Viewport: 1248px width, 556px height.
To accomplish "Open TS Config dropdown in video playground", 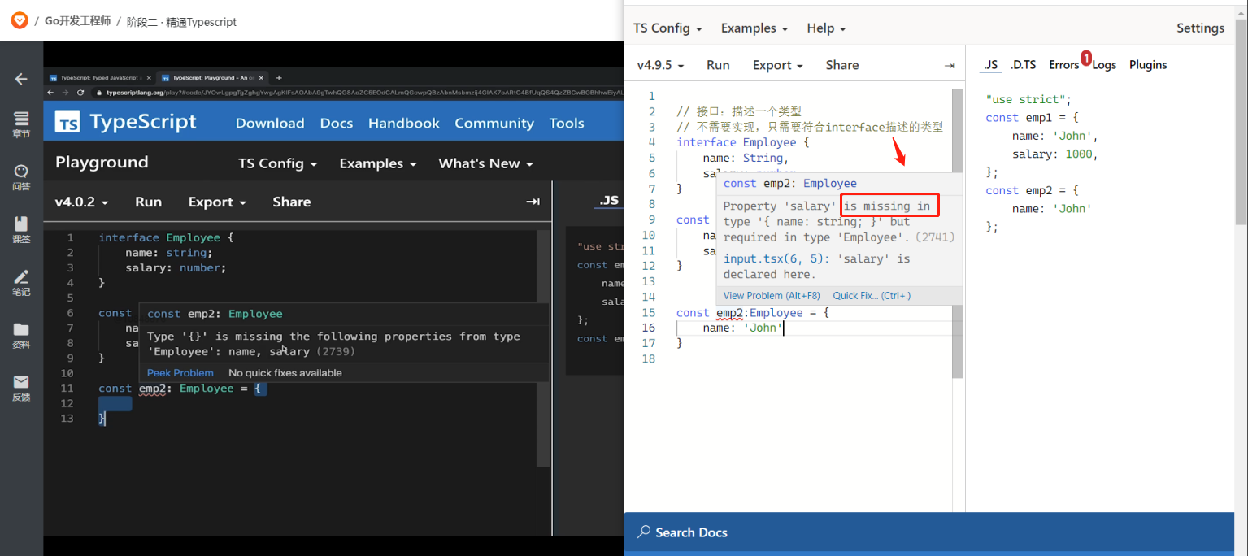I will click(x=277, y=163).
